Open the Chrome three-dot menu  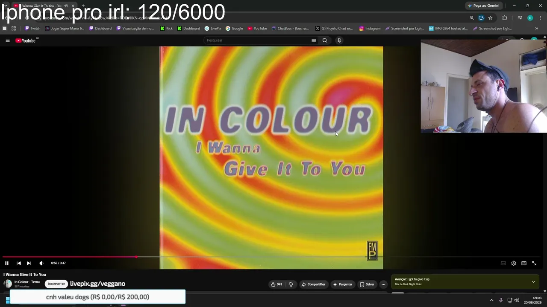pos(541,18)
